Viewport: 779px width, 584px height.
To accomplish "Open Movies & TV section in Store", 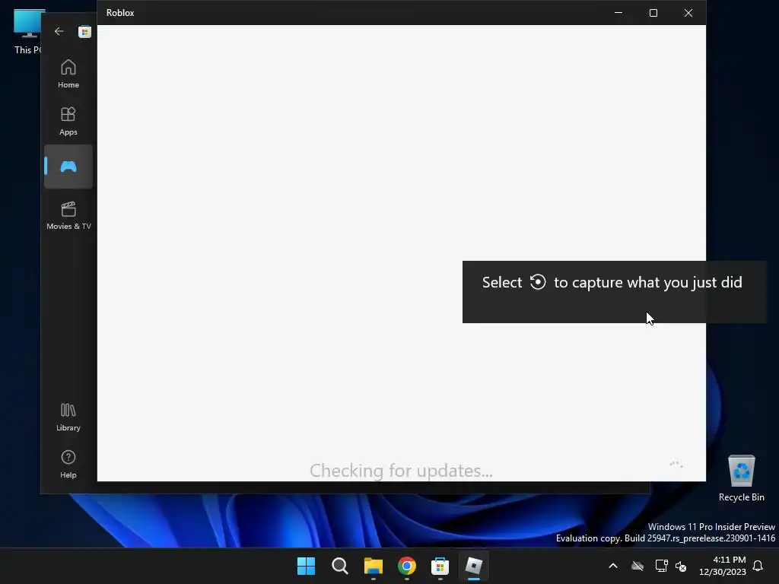I will point(68,215).
